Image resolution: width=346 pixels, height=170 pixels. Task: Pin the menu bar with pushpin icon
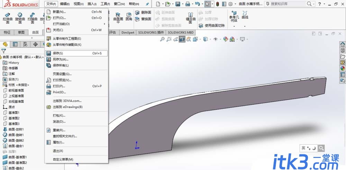click(147, 4)
